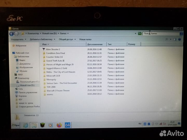The height and width of the screenshot is (140, 187).
Task: Expand the arrow after Новый том (D:)
Action: [58, 33]
